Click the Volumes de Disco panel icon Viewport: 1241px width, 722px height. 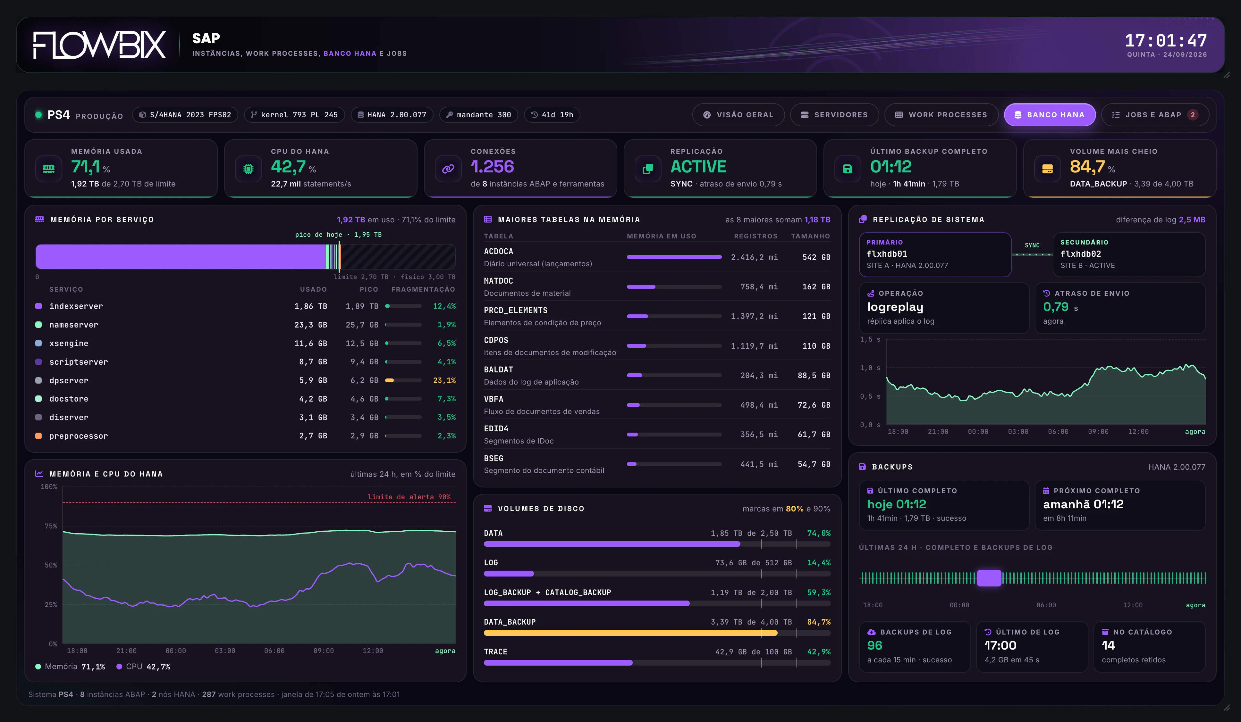point(488,508)
